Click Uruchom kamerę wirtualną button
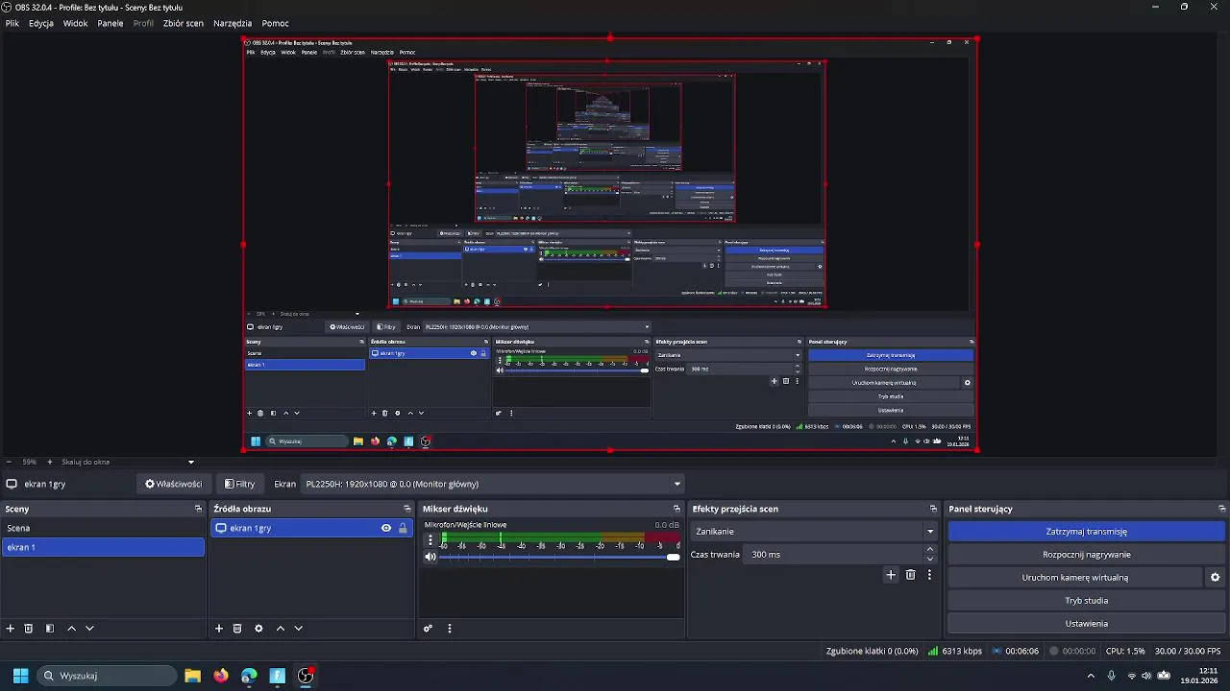The width and height of the screenshot is (1230, 691). click(1075, 578)
